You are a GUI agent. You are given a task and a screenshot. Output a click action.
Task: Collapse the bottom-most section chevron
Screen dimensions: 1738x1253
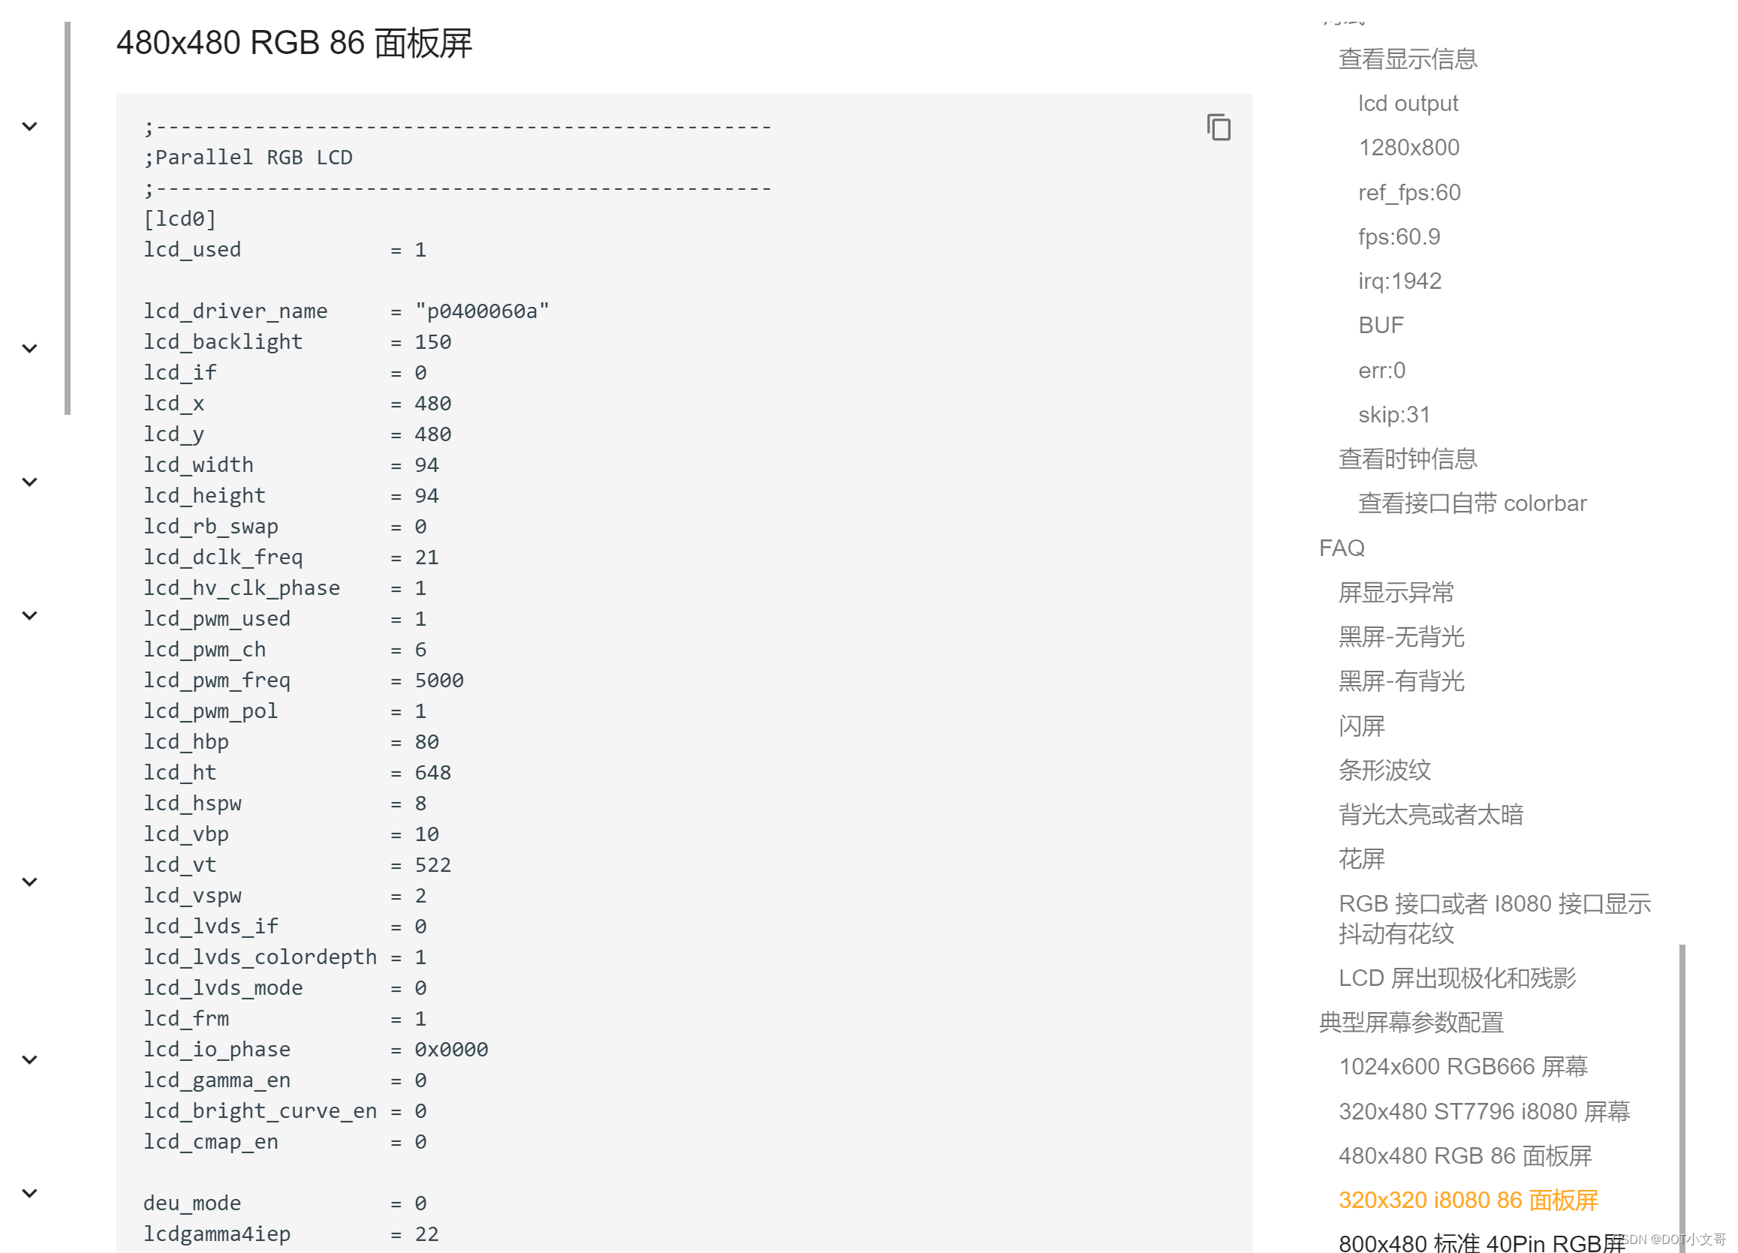coord(29,1191)
